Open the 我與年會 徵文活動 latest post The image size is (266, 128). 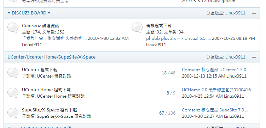click(54, 38)
